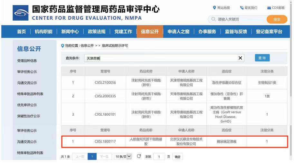Open the 机构职能 menu
This screenshot has width=294, height=163.
coord(43,32)
